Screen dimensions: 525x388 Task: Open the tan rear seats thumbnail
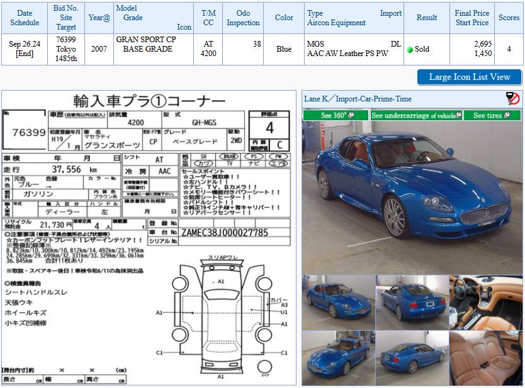(486, 358)
